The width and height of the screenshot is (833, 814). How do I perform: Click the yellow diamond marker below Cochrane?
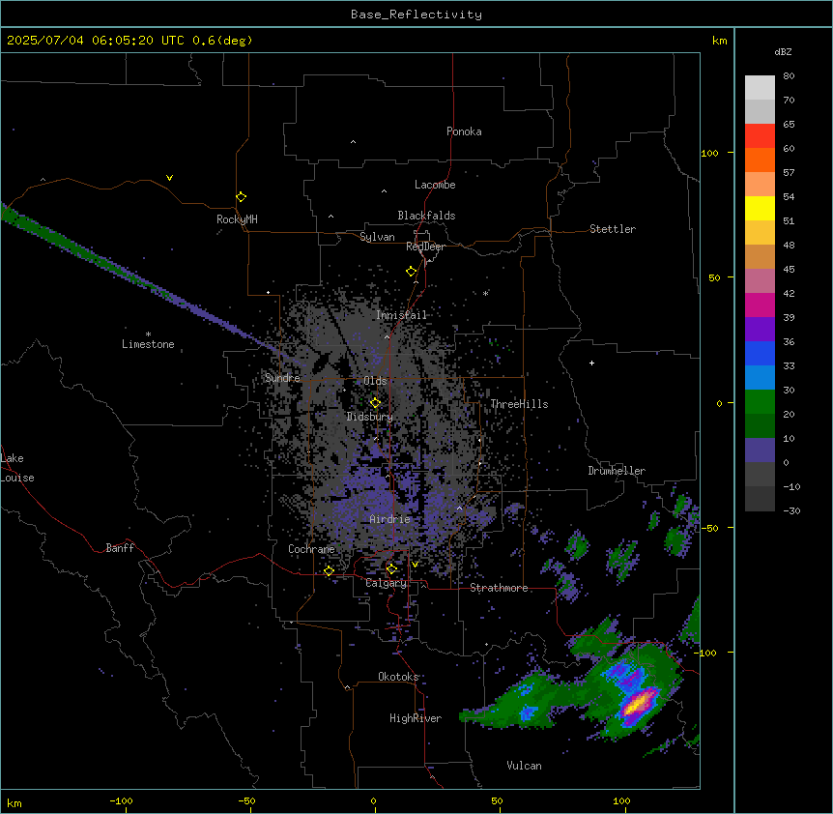point(329,571)
